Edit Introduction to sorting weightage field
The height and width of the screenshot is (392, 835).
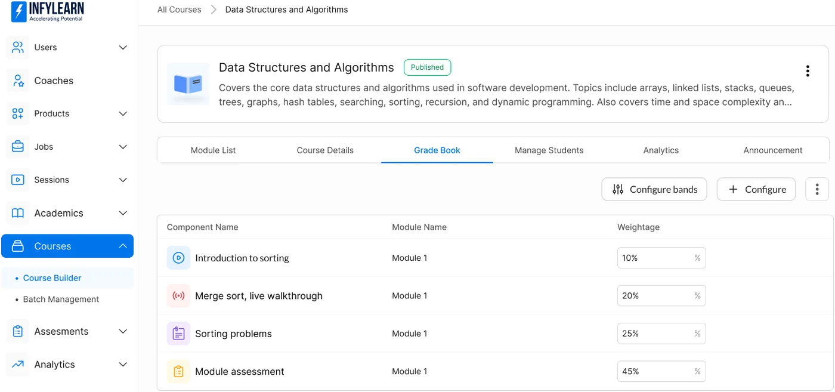click(661, 258)
